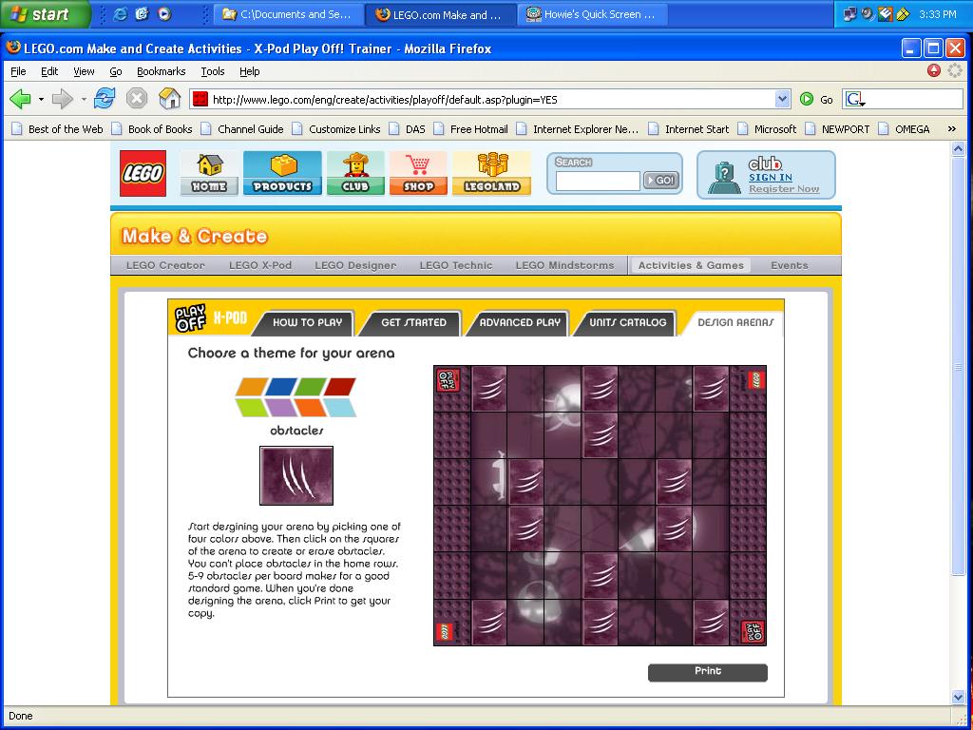Screen dimensions: 973x730
Task: Click the Print button
Action: [707, 672]
